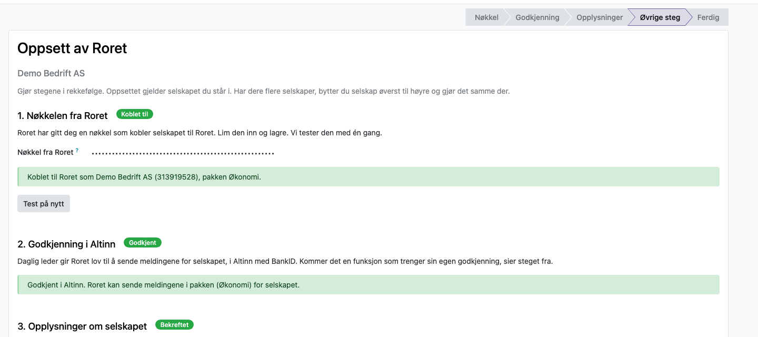This screenshot has height=337, width=758.
Task: Click the heading 3. Opplysninger om selskapet
Action: (82, 326)
